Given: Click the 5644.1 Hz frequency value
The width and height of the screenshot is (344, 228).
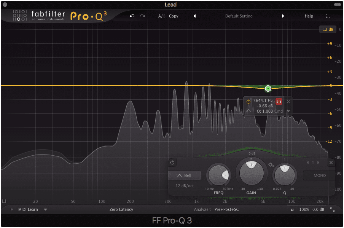Looking at the screenshot, I should pyautogui.click(x=263, y=100).
